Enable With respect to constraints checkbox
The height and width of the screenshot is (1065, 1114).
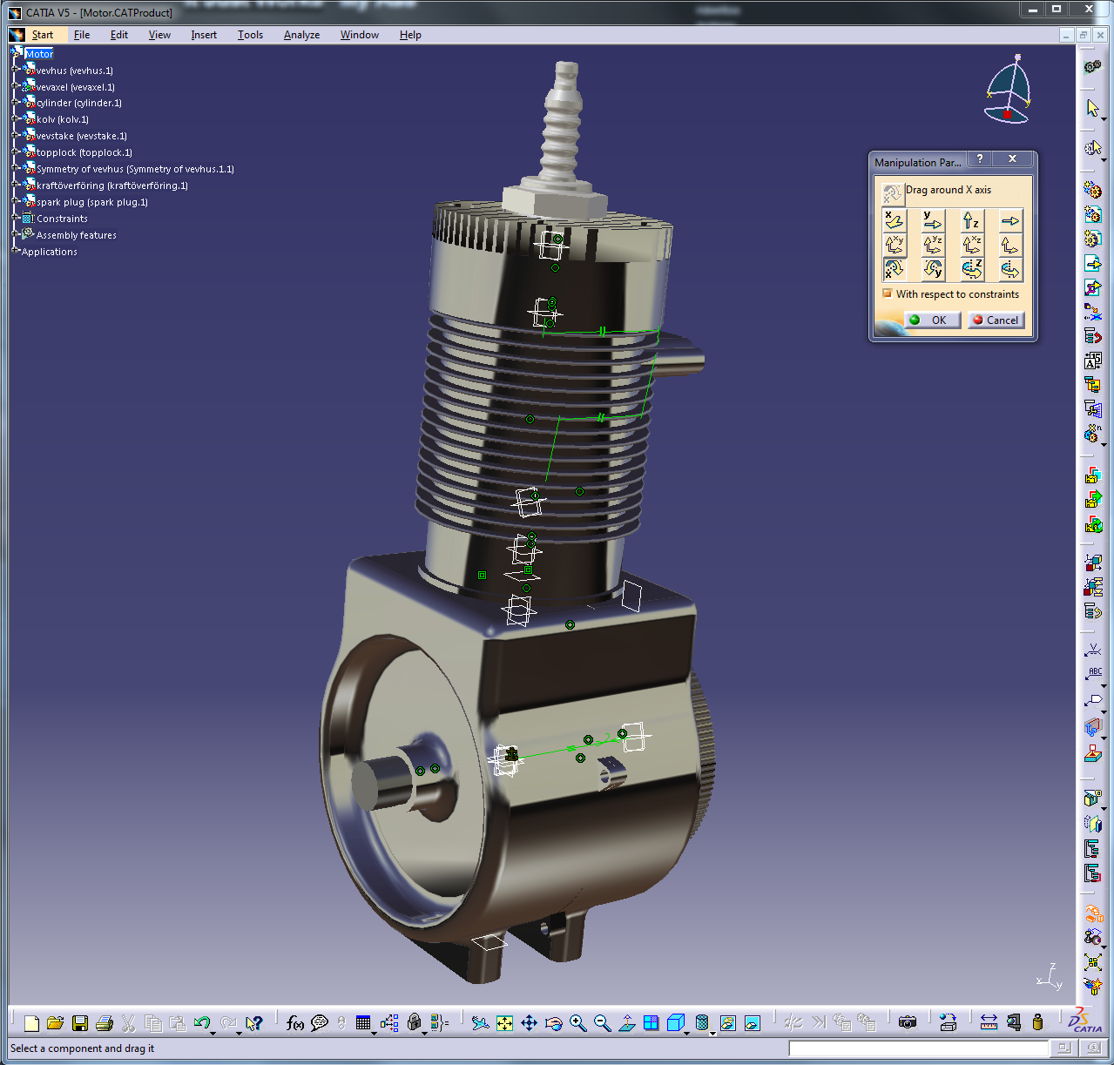(888, 293)
